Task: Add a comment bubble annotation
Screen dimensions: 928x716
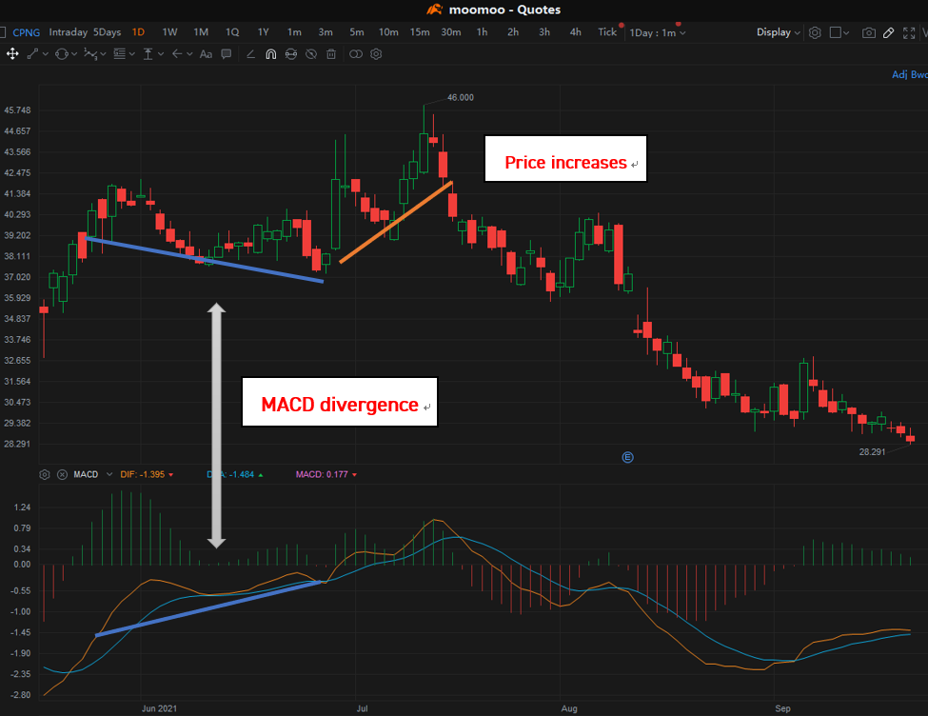Action: pyautogui.click(x=226, y=54)
